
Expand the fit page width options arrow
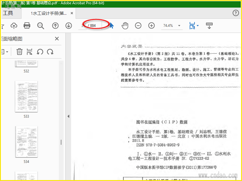click(198, 26)
